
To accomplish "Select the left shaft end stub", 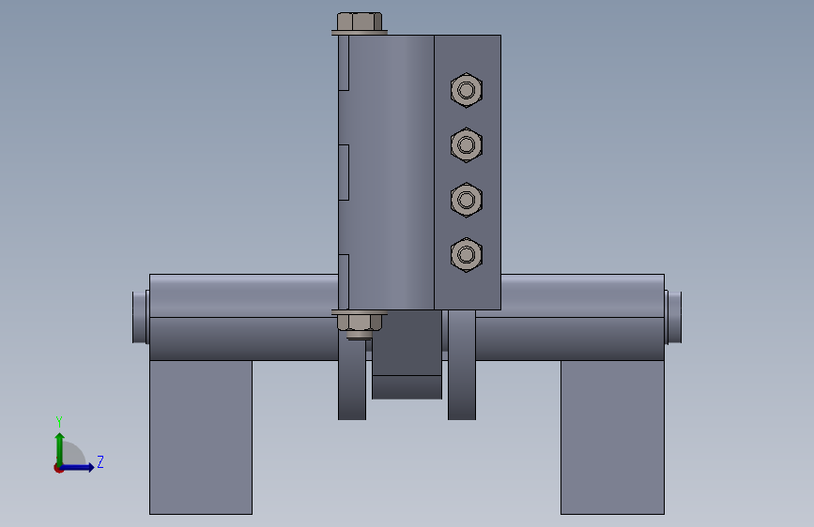I will [x=140, y=317].
